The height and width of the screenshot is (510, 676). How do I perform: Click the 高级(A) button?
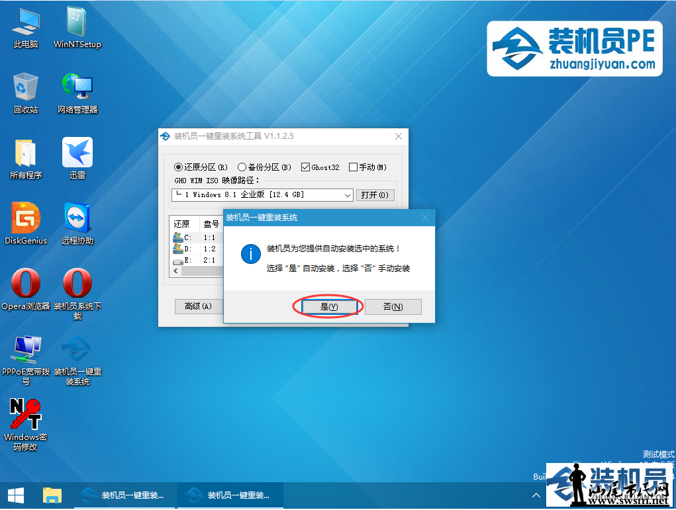pos(198,306)
